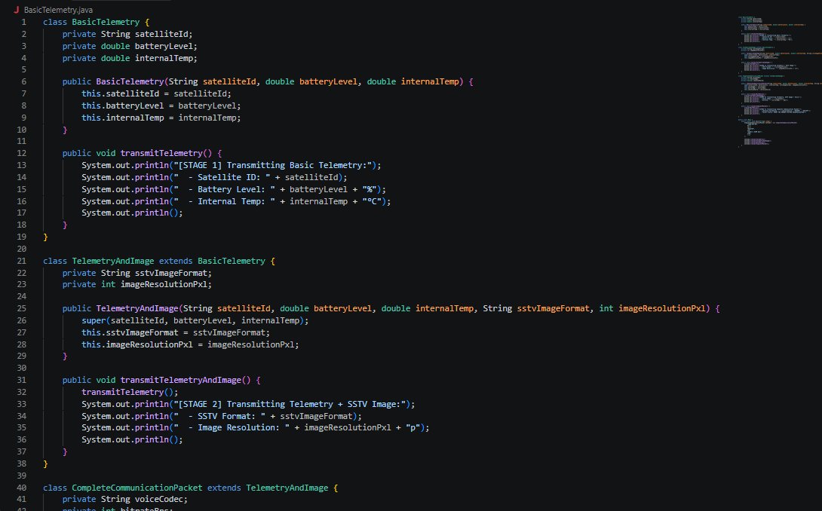
Task: Select the BasicTelemetry.java editor tab
Action: pos(54,10)
